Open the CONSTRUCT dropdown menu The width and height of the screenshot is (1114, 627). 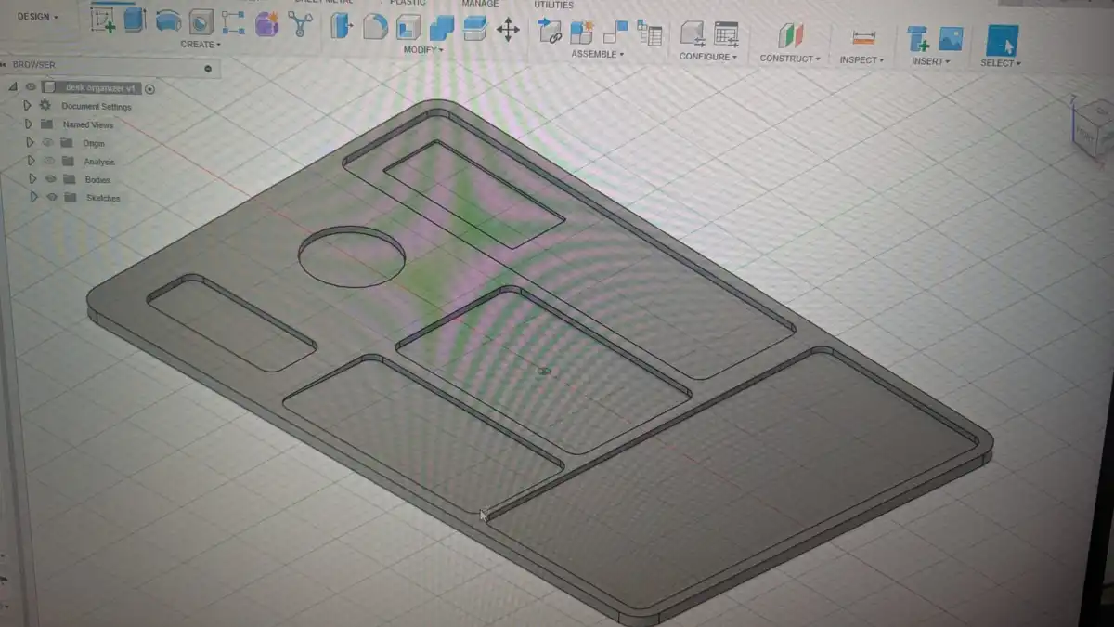(x=790, y=59)
